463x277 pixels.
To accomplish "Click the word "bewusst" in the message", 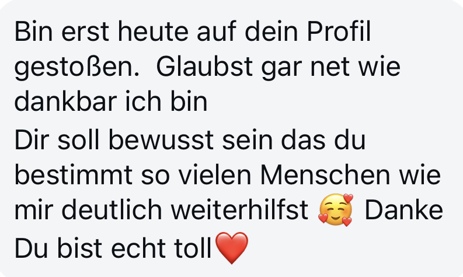I will click(161, 140).
